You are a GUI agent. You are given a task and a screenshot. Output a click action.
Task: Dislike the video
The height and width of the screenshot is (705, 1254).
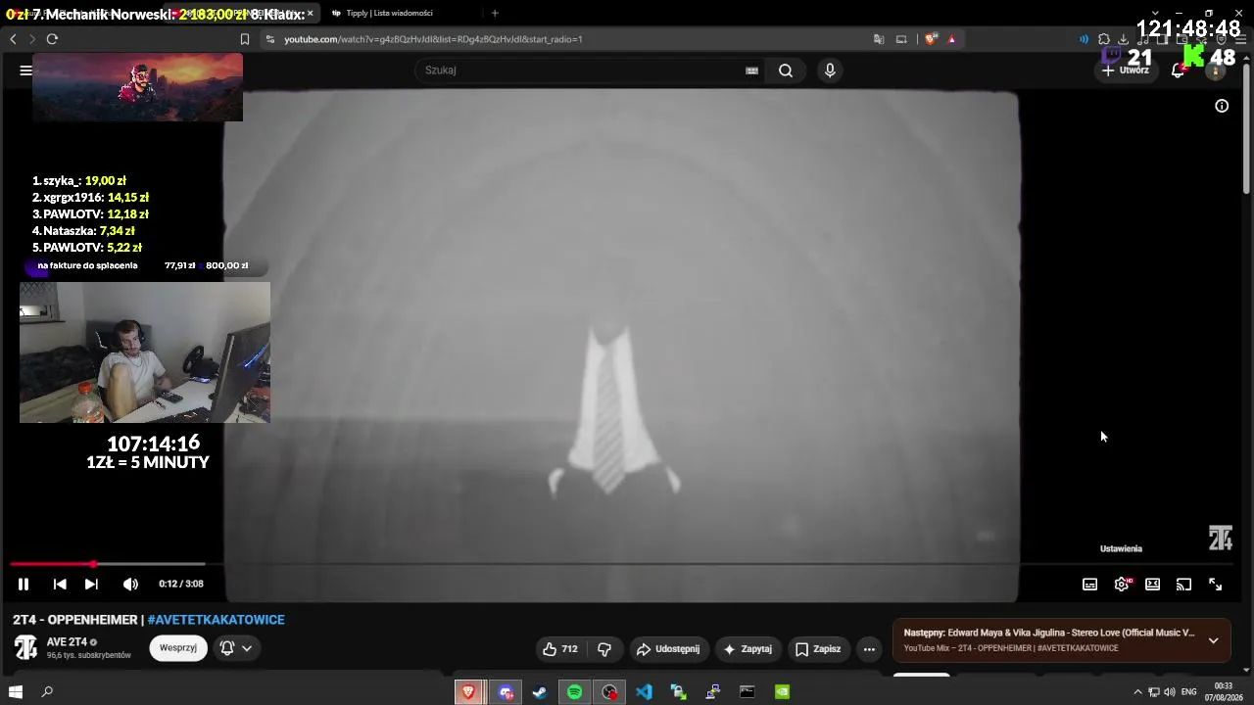click(604, 649)
